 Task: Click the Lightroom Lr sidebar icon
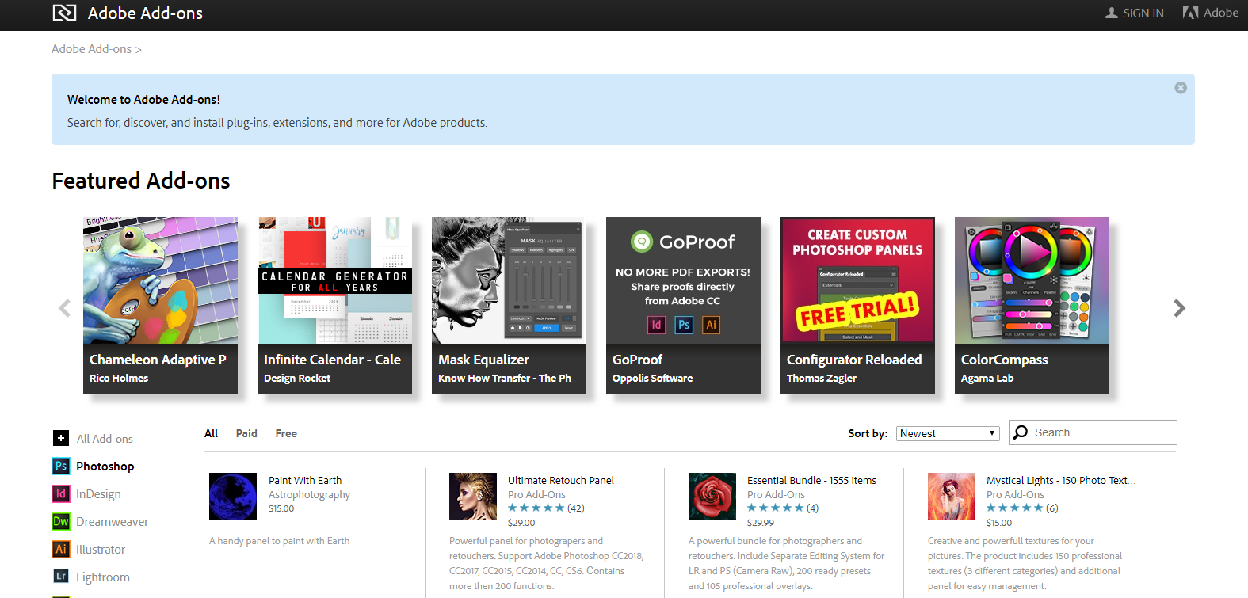coord(61,577)
